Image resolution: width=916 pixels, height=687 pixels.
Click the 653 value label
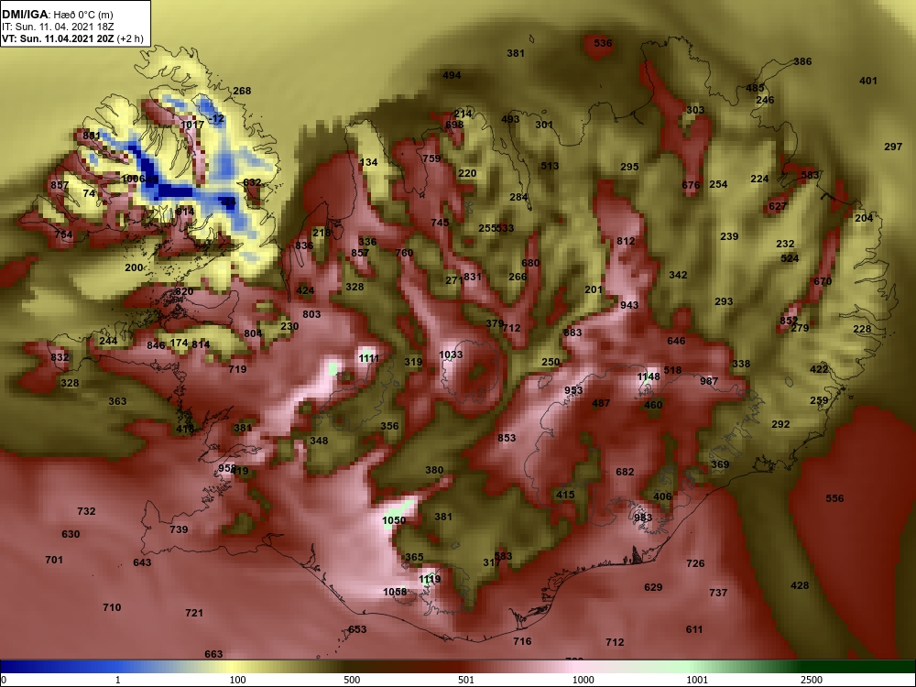(357, 630)
